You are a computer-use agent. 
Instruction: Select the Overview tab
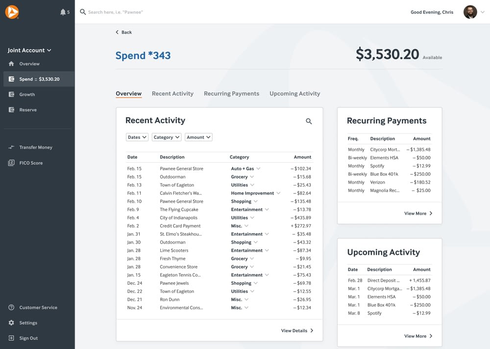click(128, 94)
